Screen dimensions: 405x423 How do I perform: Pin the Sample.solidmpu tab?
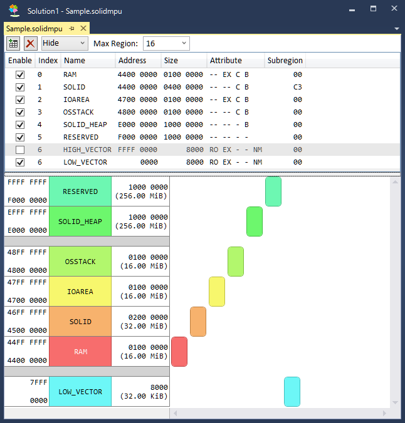click(72, 29)
